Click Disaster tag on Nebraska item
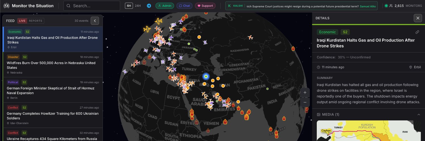This screenshot has width=425, height=141. click(x=13, y=57)
